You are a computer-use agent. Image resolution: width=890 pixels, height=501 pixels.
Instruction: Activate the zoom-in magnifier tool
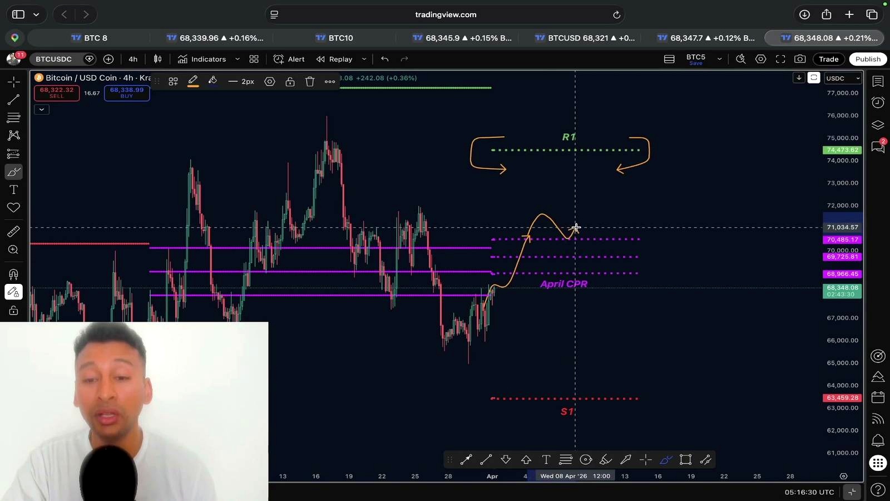[13, 250]
